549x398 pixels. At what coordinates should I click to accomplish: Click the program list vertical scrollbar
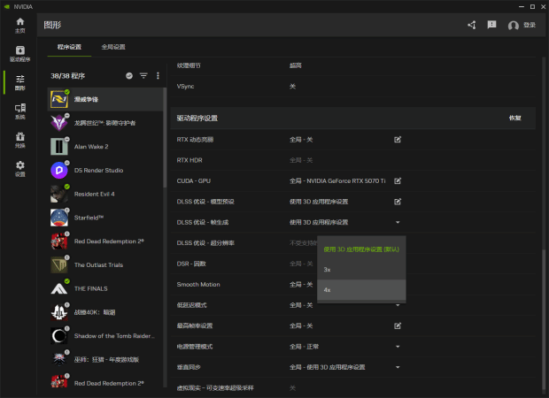[x=165, y=137]
